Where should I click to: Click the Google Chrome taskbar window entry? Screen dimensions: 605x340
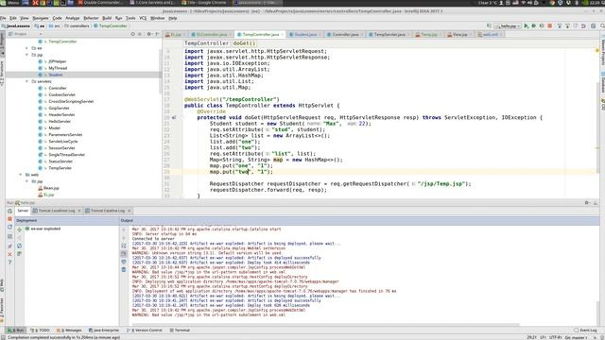[204, 3]
